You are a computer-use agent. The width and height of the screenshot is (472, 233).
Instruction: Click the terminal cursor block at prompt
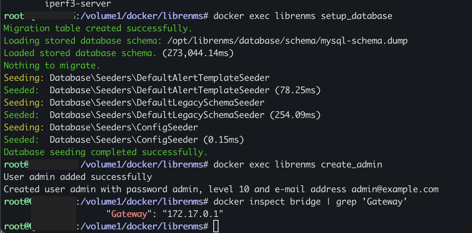point(216,226)
